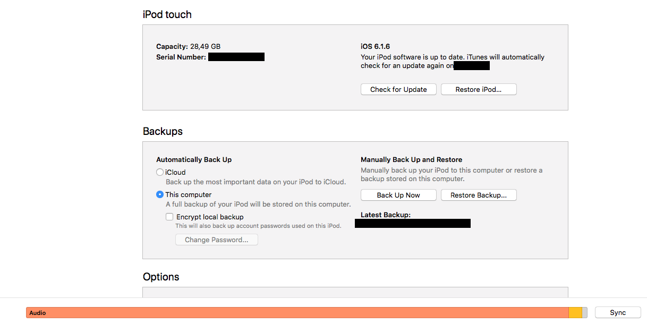Click the grey free-space storage segment

[x=585, y=313]
